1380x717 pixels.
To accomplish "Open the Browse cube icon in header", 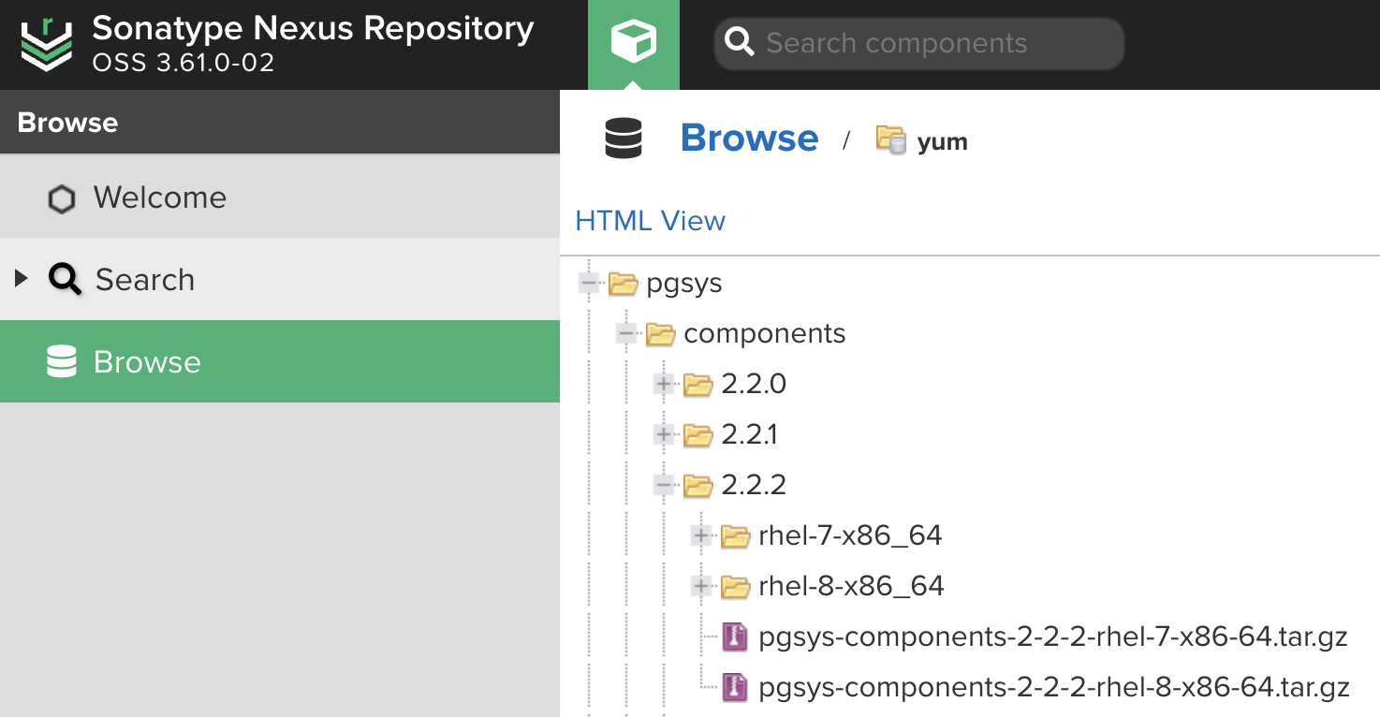I will [x=634, y=43].
